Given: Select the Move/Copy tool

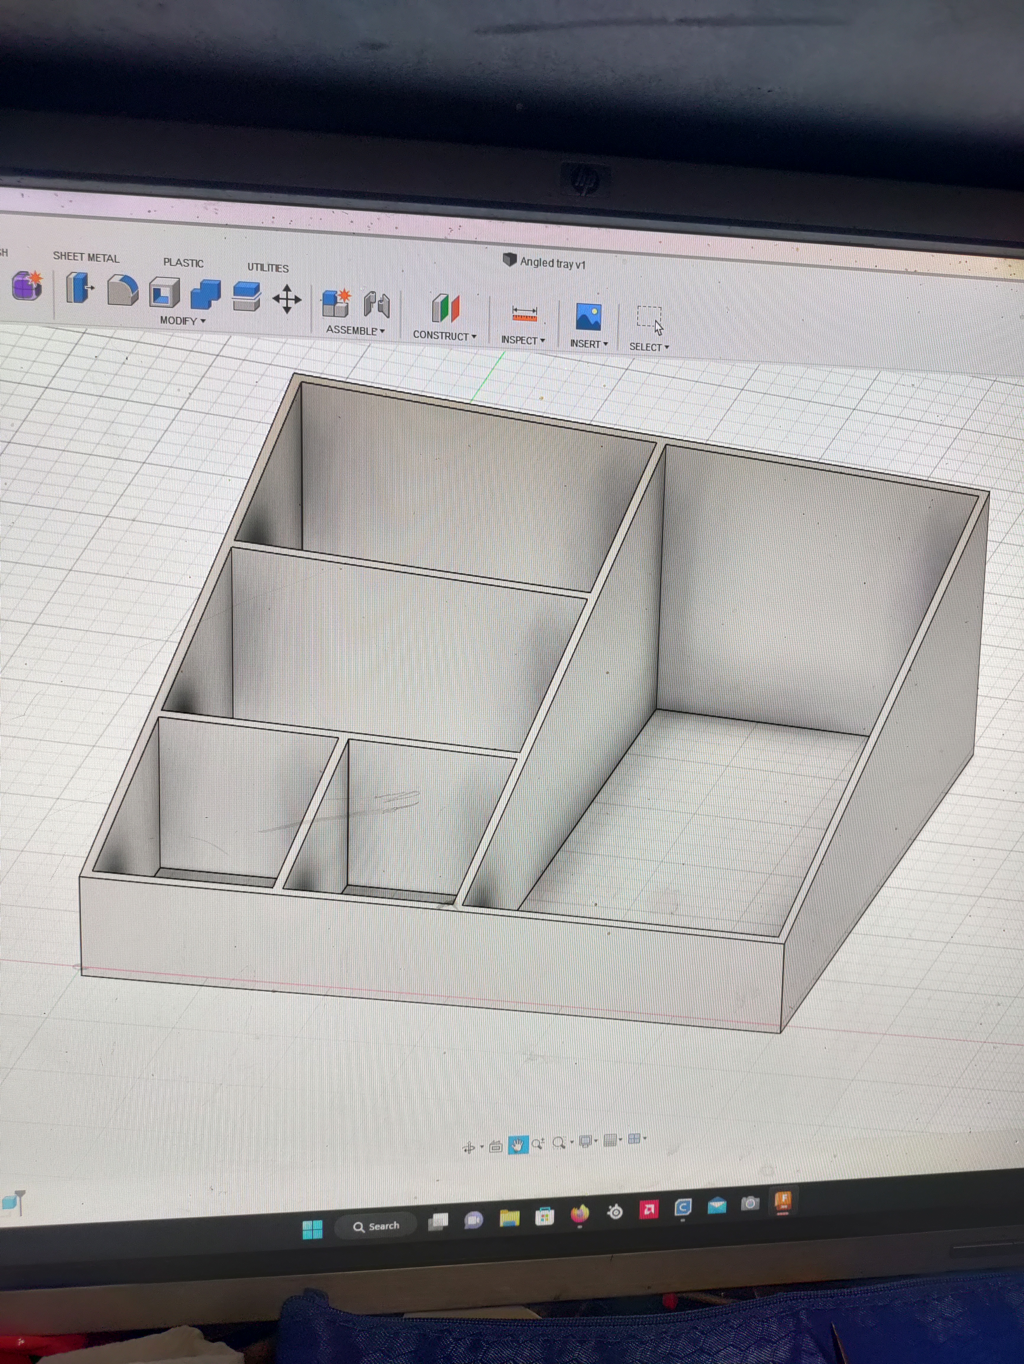Looking at the screenshot, I should (287, 299).
